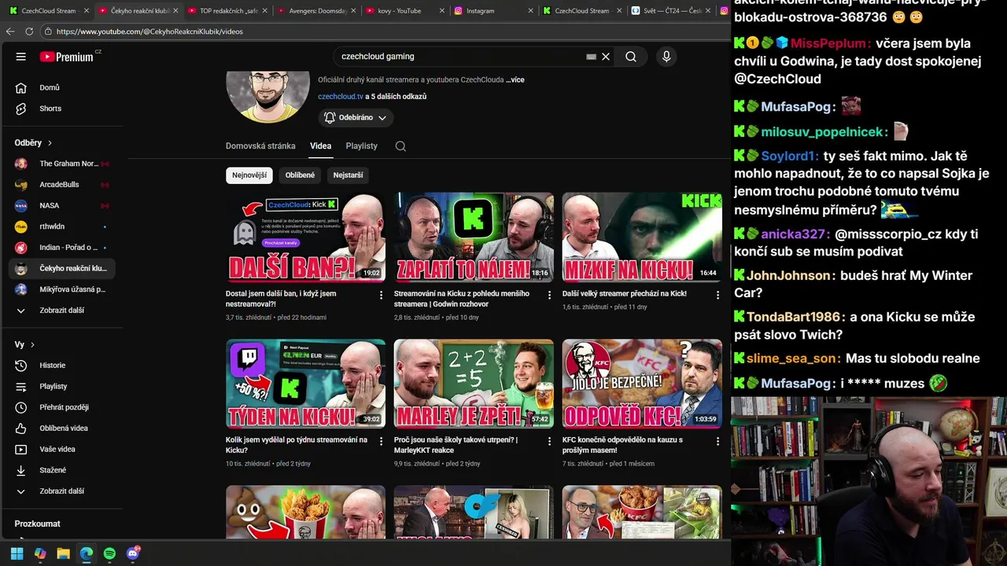This screenshot has height=566, width=1007.
Task: Switch to the Playlisty channel tab
Action: 362,146
